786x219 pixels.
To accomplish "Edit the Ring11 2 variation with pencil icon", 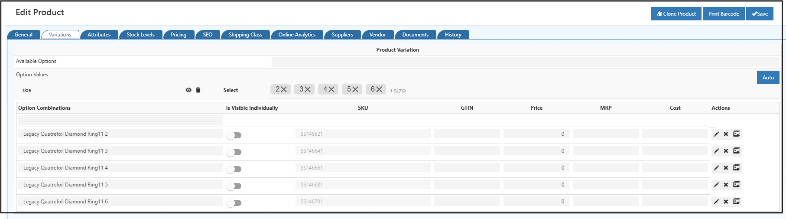I will click(x=716, y=134).
